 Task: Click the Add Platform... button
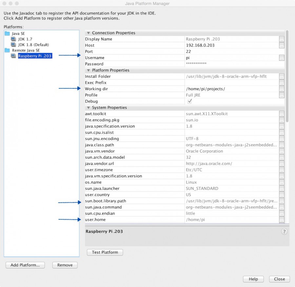(x=25, y=265)
